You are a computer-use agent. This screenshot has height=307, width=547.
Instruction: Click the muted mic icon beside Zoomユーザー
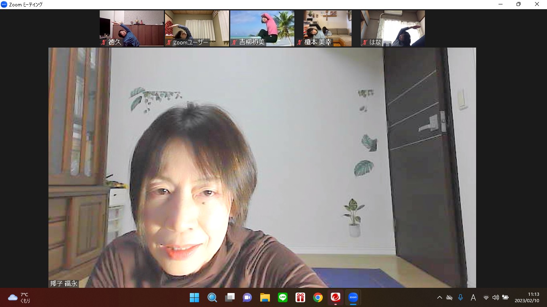point(169,42)
